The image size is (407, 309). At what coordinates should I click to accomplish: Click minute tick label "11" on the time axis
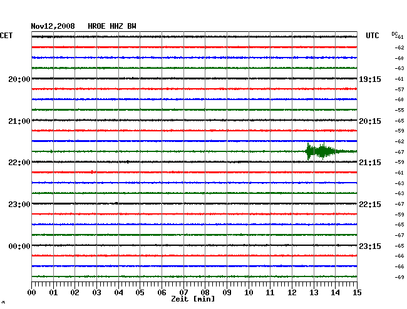pos(270,292)
